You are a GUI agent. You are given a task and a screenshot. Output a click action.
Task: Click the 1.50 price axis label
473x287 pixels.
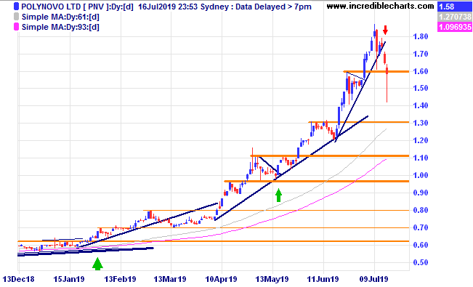(x=421, y=88)
